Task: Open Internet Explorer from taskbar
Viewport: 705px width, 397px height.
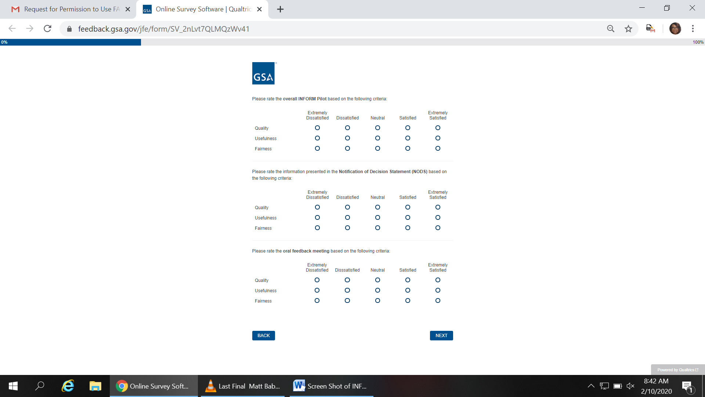Action: tap(68, 386)
